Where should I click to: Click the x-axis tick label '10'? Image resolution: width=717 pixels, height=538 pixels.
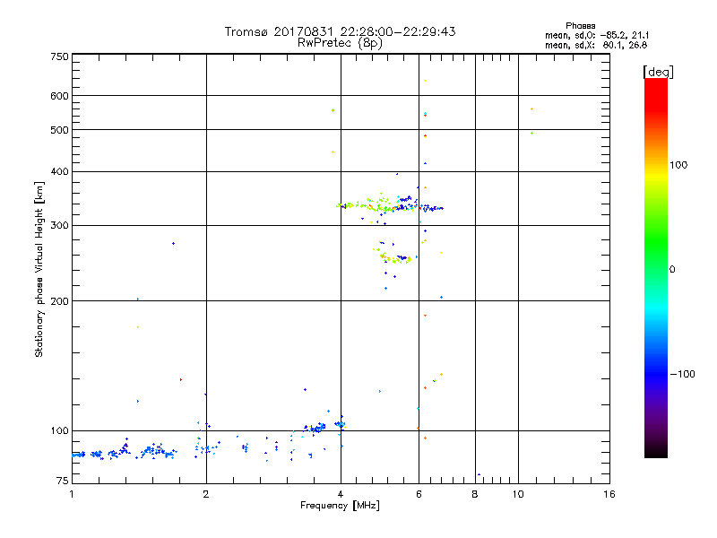coord(518,494)
